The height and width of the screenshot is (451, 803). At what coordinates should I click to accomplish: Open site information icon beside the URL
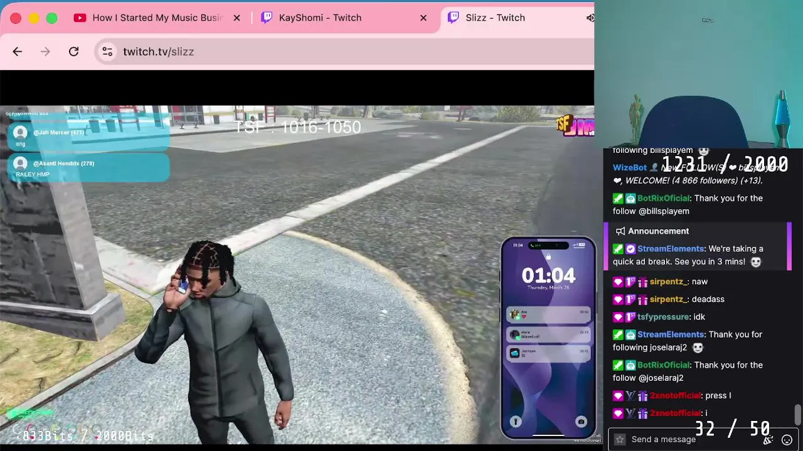[107, 52]
